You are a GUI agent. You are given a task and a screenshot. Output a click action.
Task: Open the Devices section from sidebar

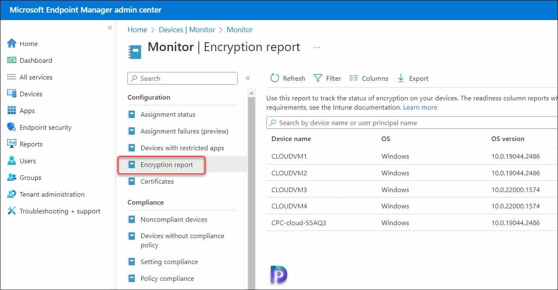pyautogui.click(x=31, y=94)
